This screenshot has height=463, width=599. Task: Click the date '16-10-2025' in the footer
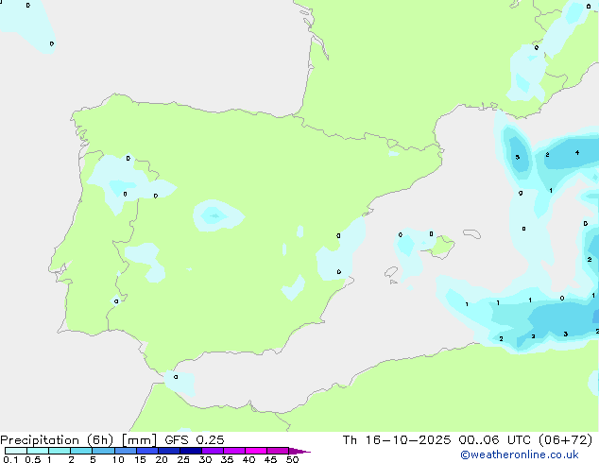point(408,440)
